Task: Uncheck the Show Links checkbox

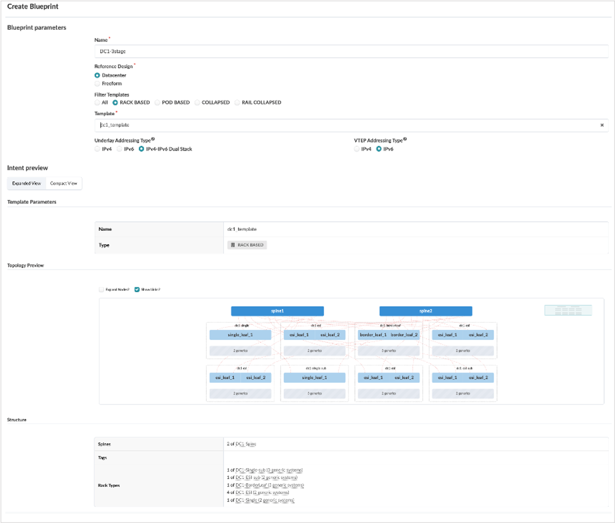Action: pos(137,289)
